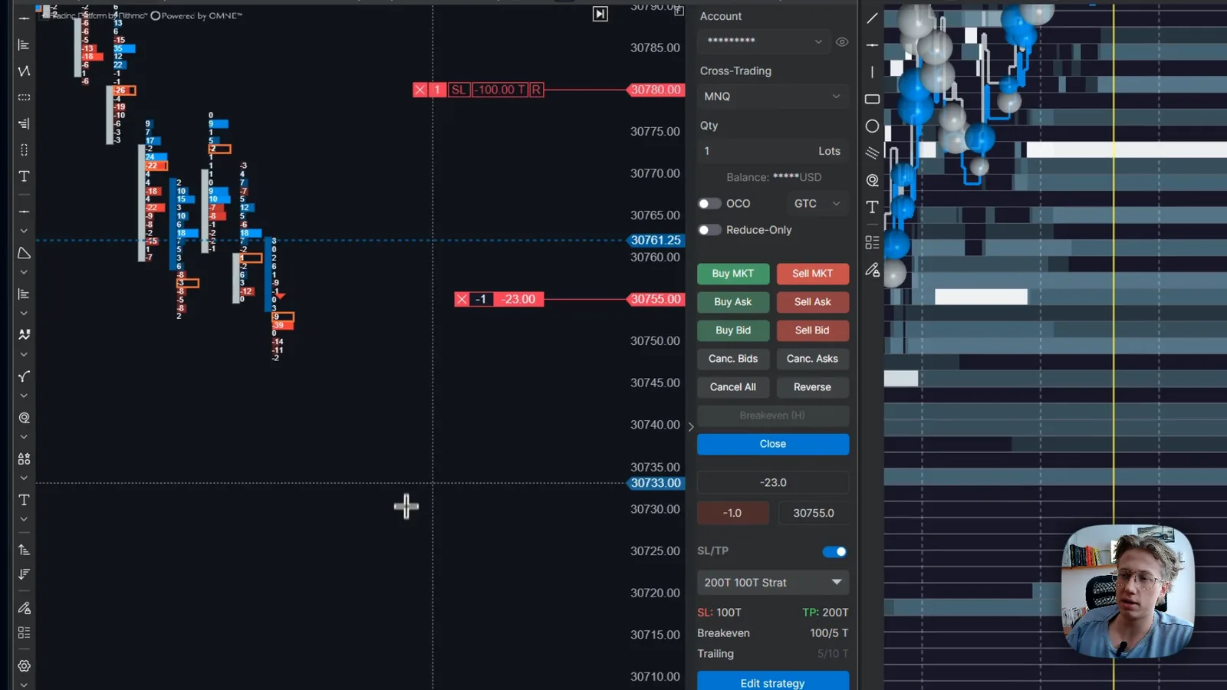Select the parallel channel tool in heatmap toolbar
Image resolution: width=1227 pixels, height=690 pixels.
point(872,153)
